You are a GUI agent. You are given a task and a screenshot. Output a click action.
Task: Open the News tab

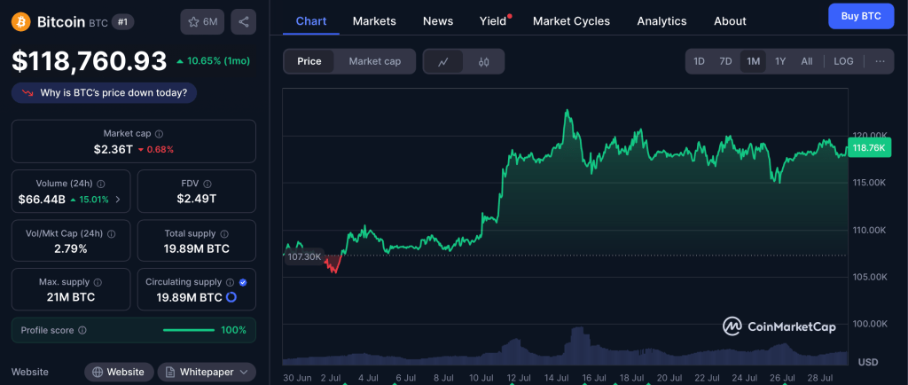tap(438, 21)
